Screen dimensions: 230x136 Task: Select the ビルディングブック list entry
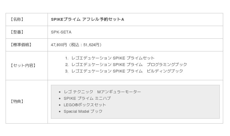click(x=127, y=71)
